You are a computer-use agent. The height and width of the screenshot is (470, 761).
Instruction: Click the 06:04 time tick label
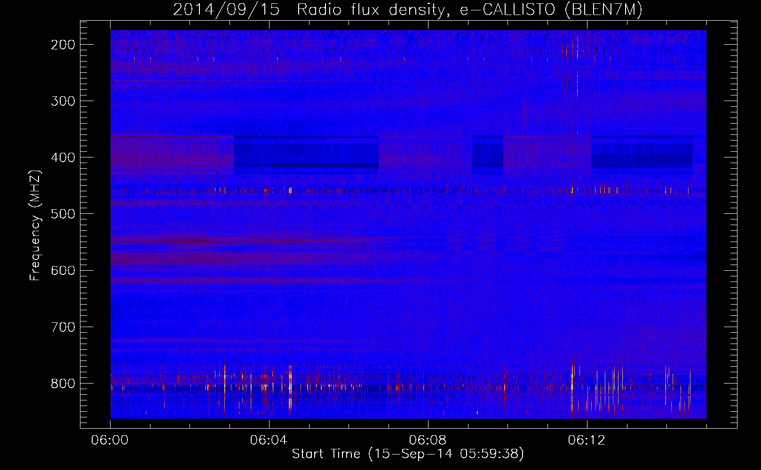pyautogui.click(x=269, y=440)
